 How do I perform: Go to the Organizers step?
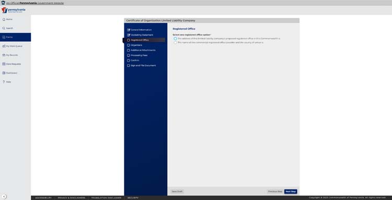(136, 45)
